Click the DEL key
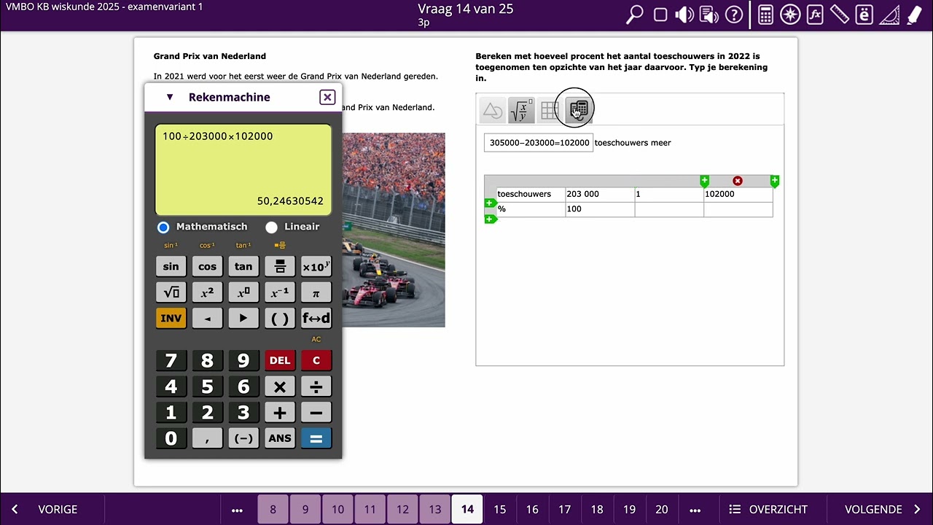 click(x=280, y=360)
